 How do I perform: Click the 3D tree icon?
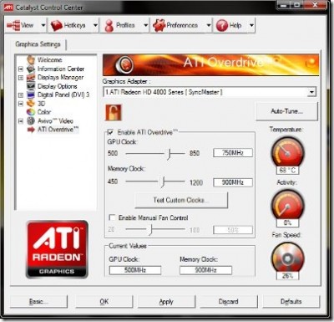[x=31, y=104]
